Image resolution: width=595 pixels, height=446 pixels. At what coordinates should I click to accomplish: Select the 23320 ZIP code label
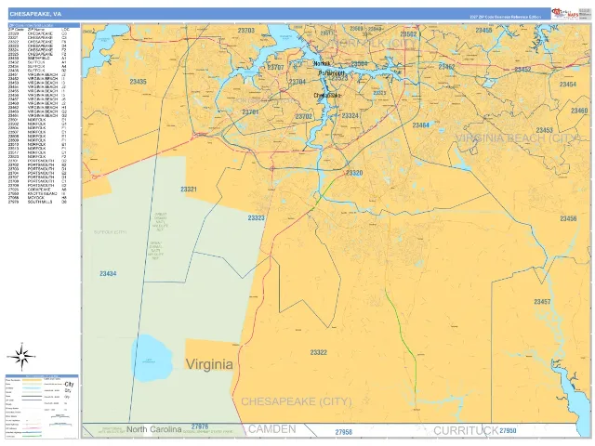pyautogui.click(x=354, y=173)
